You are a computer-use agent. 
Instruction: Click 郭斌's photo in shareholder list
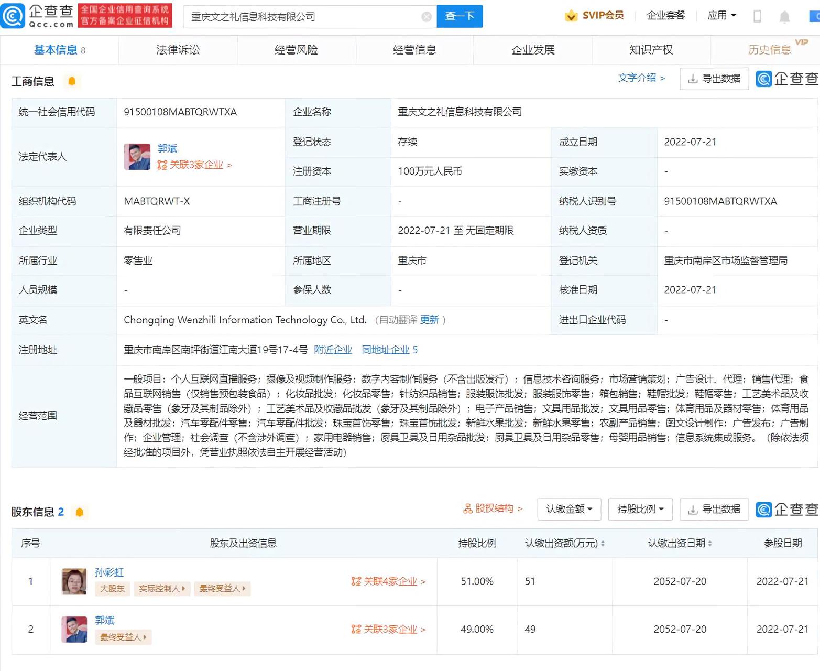[x=74, y=629]
